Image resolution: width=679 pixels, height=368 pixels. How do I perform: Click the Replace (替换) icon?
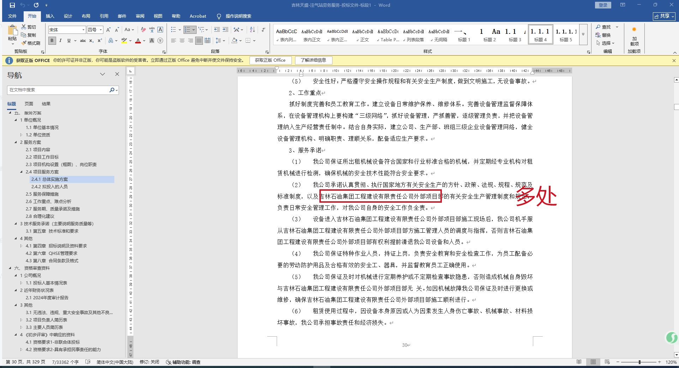[603, 35]
